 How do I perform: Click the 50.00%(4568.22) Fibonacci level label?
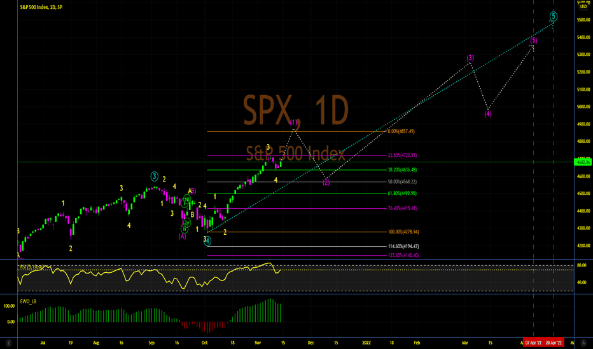pyautogui.click(x=402, y=182)
